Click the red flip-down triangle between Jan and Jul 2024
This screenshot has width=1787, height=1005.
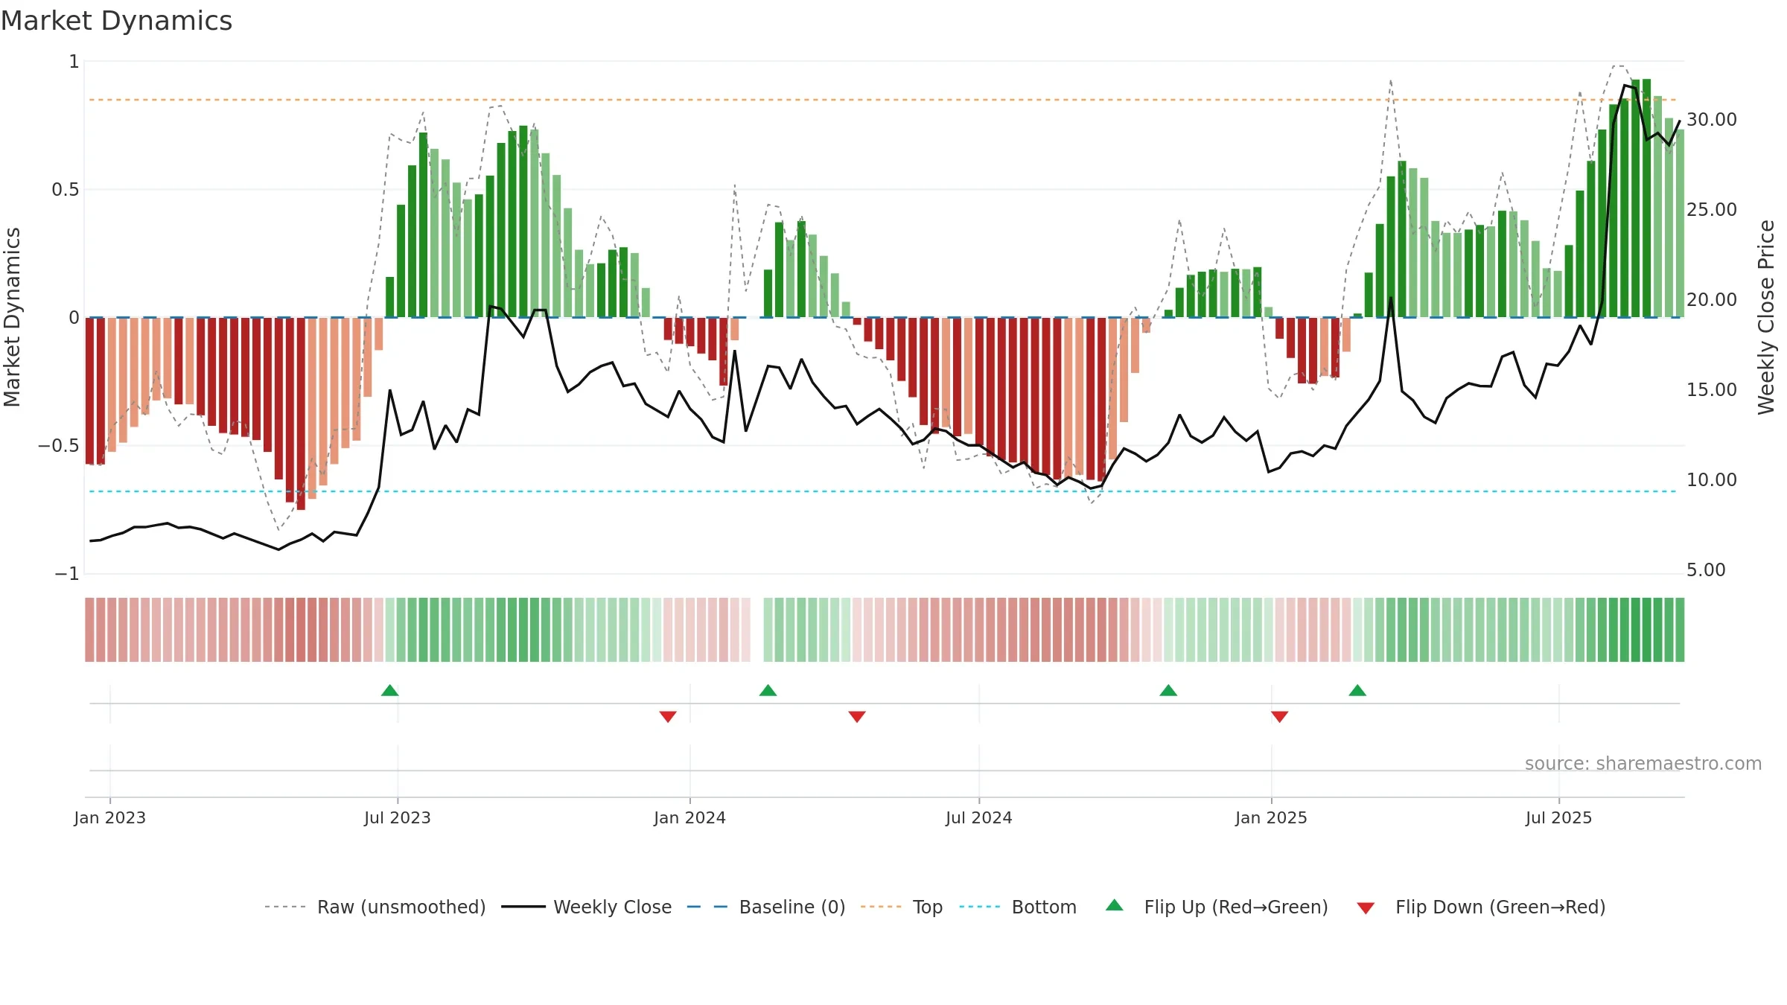pyautogui.click(x=857, y=717)
